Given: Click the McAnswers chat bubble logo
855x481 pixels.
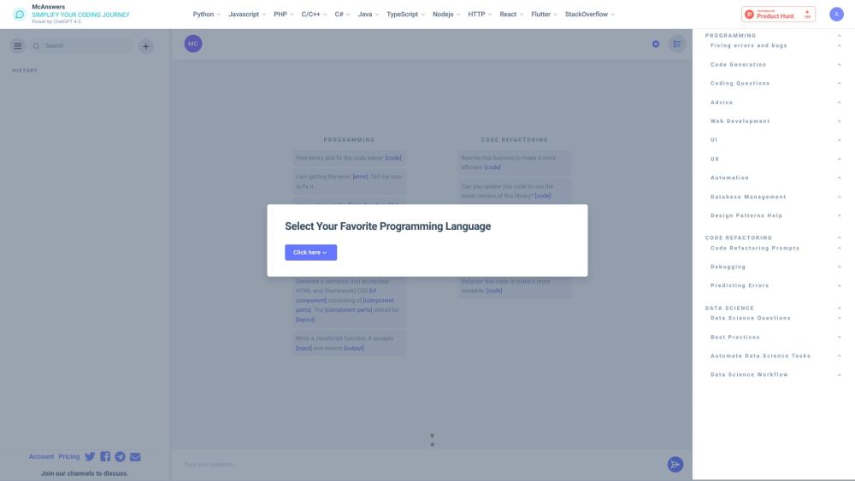Looking at the screenshot, I should [x=19, y=15].
